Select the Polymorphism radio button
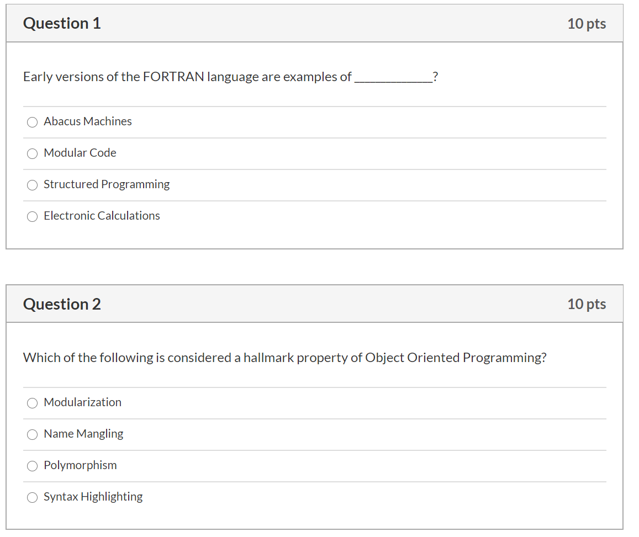 pyautogui.click(x=32, y=466)
